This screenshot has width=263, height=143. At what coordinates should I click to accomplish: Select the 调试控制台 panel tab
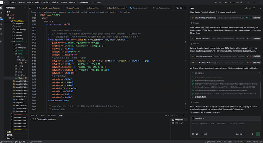point(51,115)
